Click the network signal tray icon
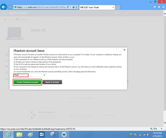166x138 pixels. tap(144, 135)
